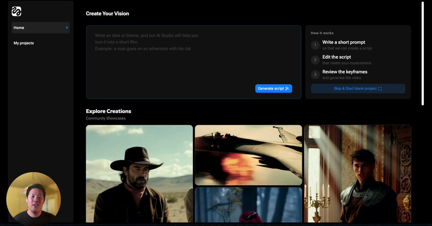This screenshot has width=432, height=226.
Task: Open the cowboy in black hat showcase
Action: pos(139,174)
